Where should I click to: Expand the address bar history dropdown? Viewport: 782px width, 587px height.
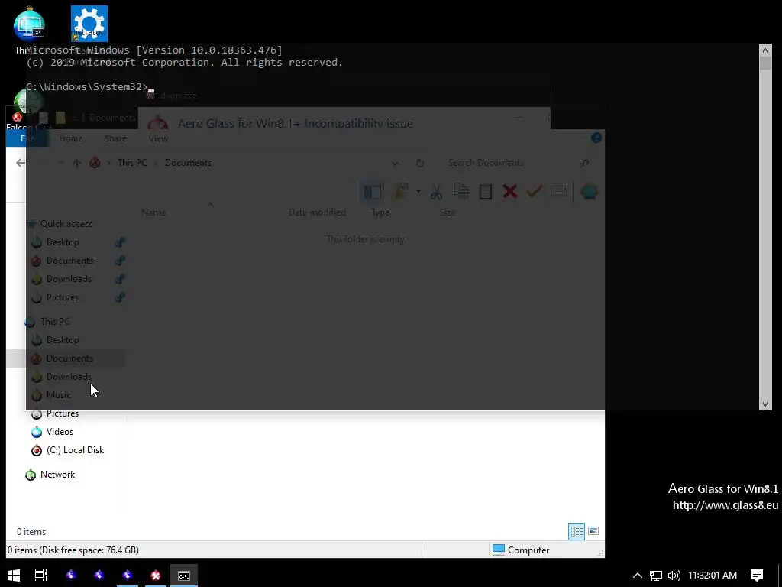(x=395, y=164)
